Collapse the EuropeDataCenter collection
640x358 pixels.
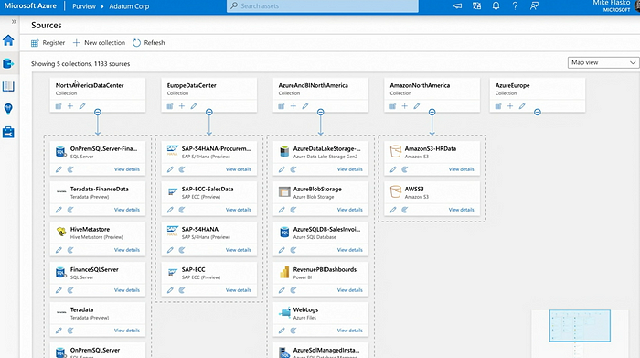(x=209, y=112)
